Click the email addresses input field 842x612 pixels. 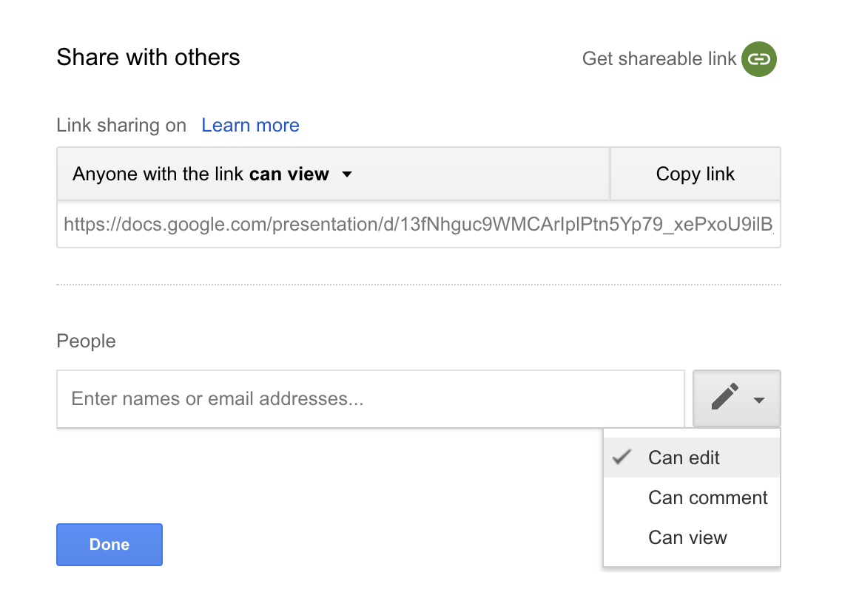[370, 399]
